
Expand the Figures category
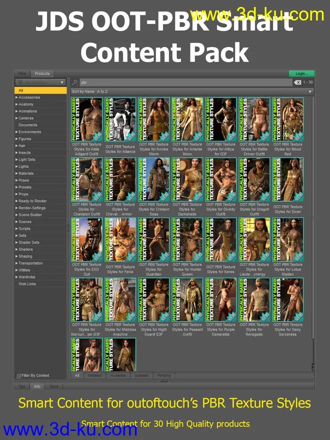pyautogui.click(x=16, y=139)
